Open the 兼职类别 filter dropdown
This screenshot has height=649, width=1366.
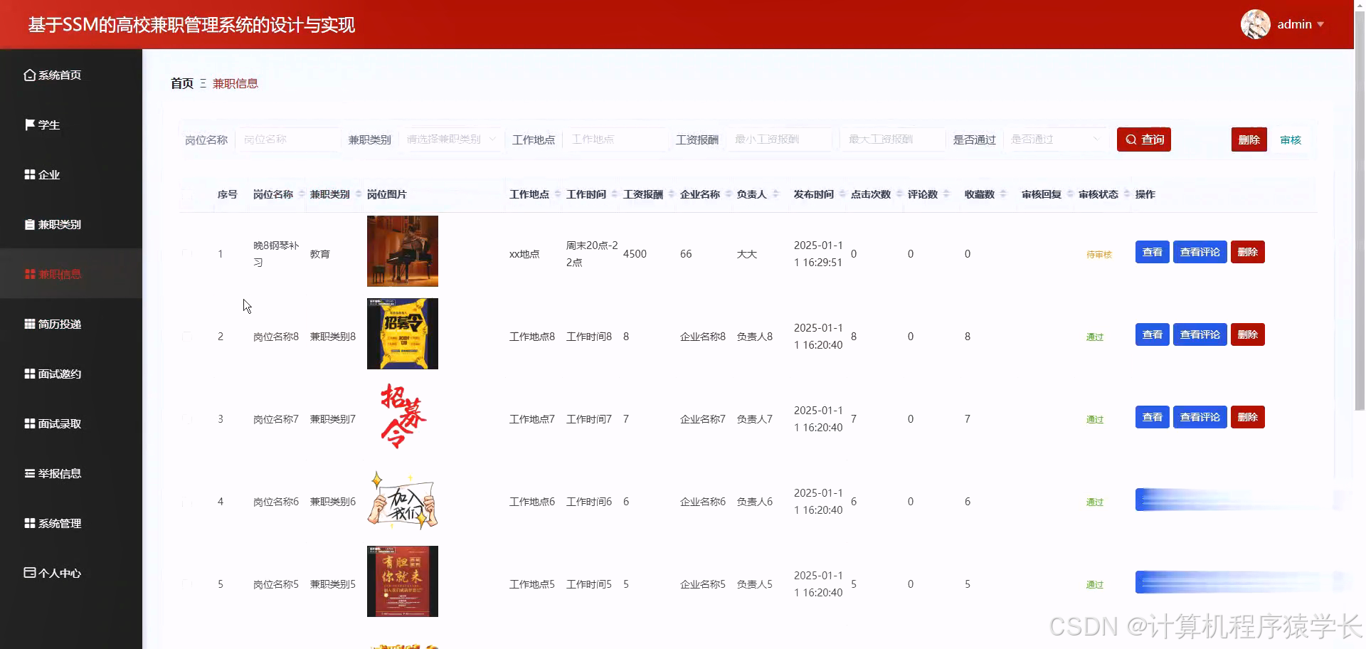450,139
